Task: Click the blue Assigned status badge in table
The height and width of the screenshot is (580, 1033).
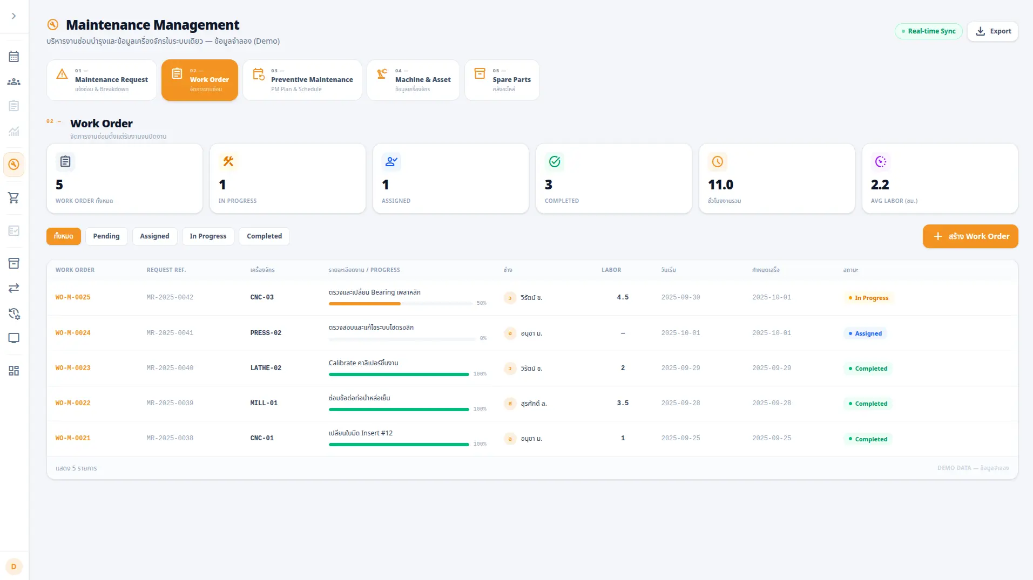Action: 865,333
